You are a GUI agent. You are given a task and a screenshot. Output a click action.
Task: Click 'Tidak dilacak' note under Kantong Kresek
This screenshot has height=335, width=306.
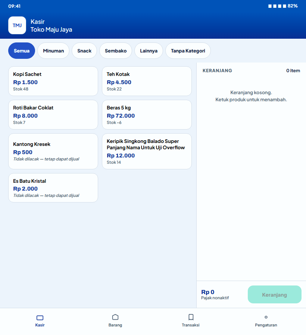(x=46, y=159)
